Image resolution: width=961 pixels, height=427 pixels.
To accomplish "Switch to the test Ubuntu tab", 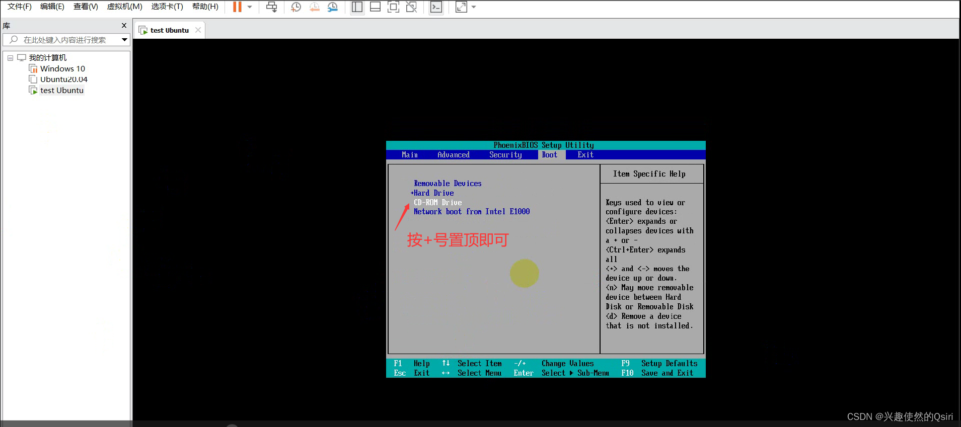I will tap(170, 30).
